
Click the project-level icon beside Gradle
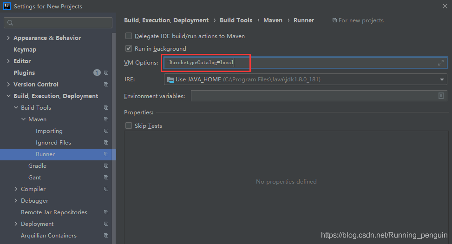[x=106, y=166]
